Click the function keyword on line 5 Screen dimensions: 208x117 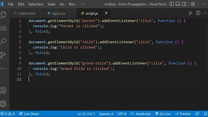tap(164, 42)
